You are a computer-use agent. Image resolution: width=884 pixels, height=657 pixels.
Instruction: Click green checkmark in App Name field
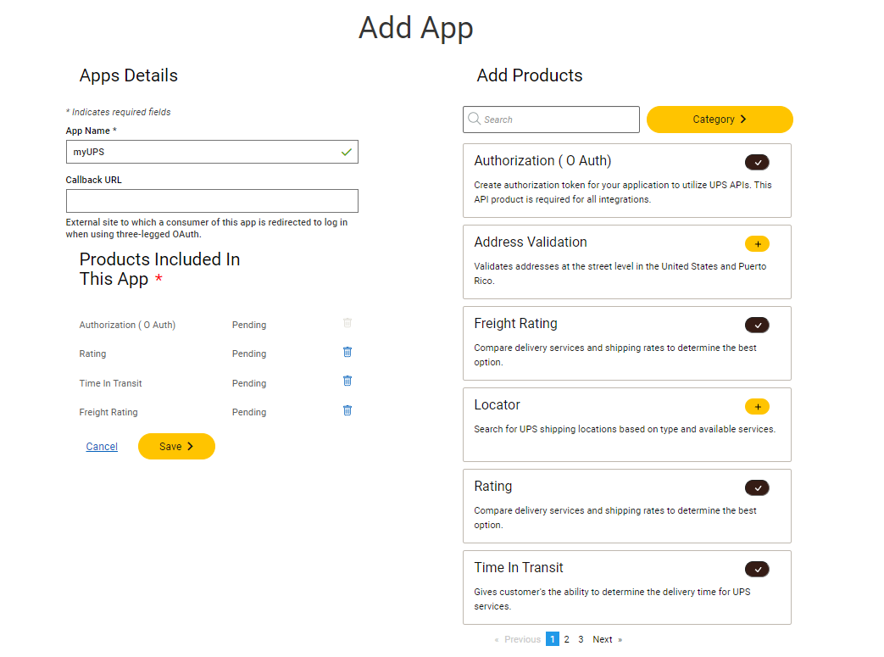click(x=346, y=152)
